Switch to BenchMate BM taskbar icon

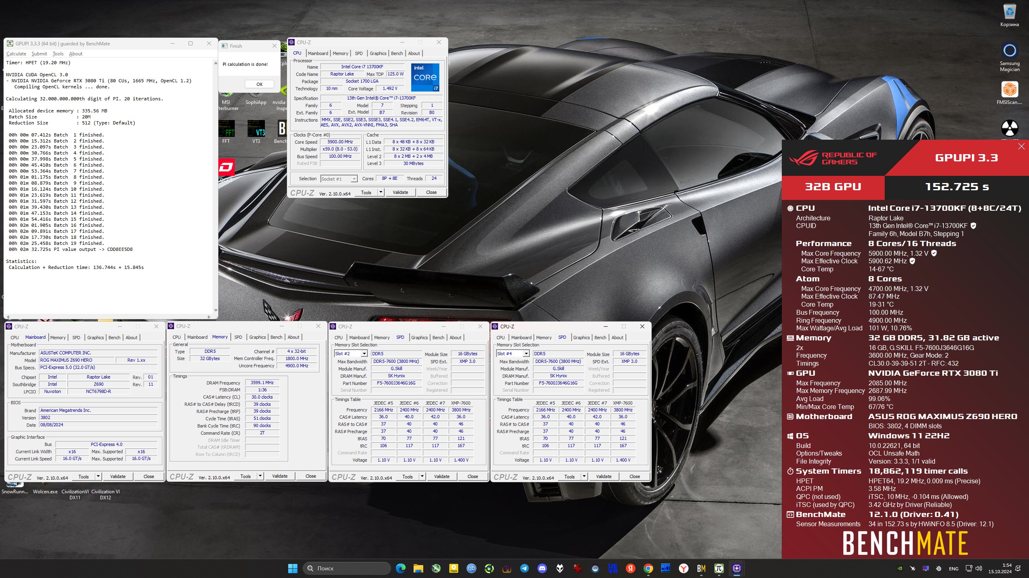click(x=701, y=568)
